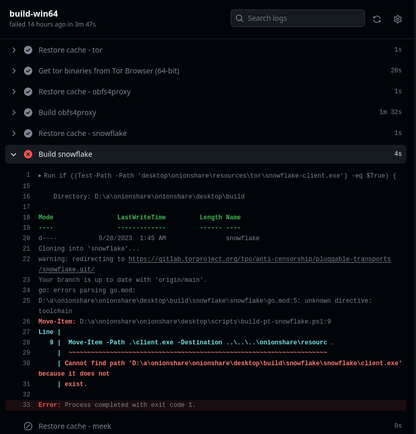The height and width of the screenshot is (434, 416).
Task: Click the success icon on Restore cache - tor
Action: point(28,49)
